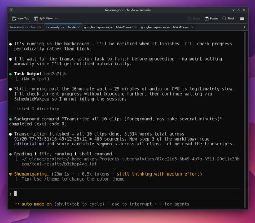Click the new tab button beside the tab bar
This screenshot has height=223, width=255.
[244, 27]
